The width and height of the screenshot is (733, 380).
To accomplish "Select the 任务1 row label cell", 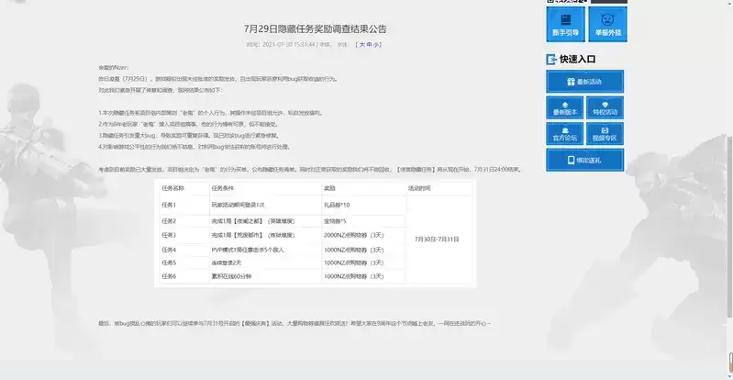I will pos(168,204).
